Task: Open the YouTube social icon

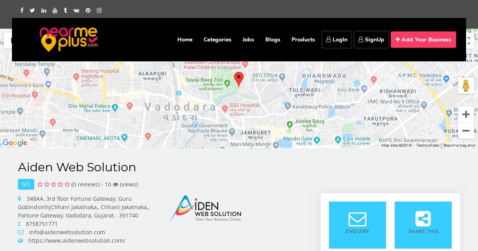Action: 55,10
